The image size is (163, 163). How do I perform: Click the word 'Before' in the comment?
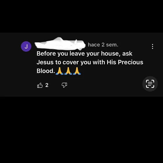tap(46, 54)
